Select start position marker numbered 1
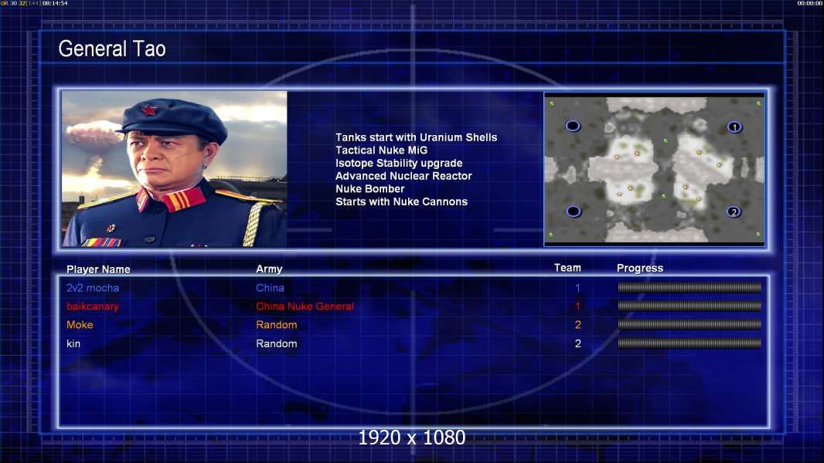The height and width of the screenshot is (463, 824). [734, 127]
